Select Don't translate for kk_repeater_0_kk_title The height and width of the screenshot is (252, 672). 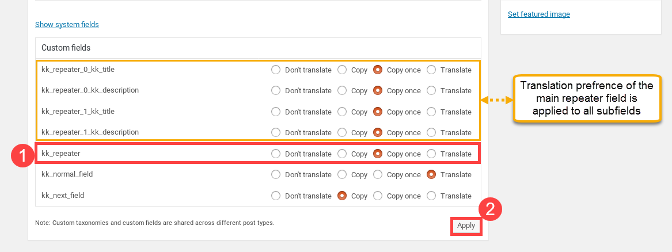point(276,70)
